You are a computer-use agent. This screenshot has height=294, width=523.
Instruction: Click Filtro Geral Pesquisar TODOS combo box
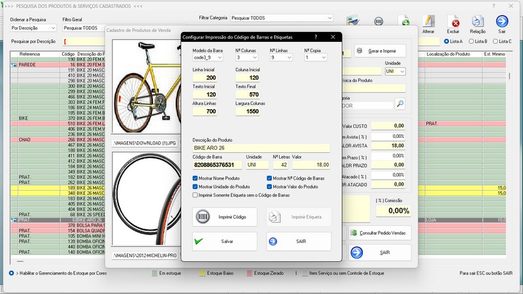(84, 28)
